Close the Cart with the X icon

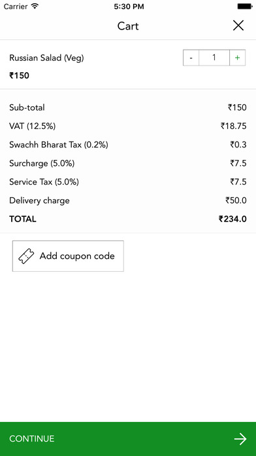[238, 26]
